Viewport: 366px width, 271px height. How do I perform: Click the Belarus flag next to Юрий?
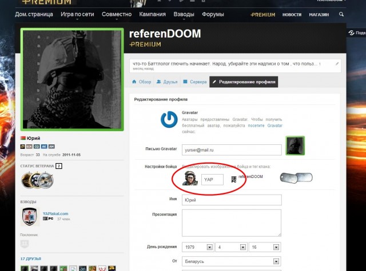[23, 138]
